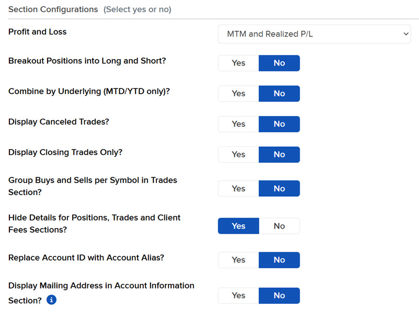Viewport: 419px width, 317px height.
Task: Click the chevron on the MTM and Realized P/L selector
Action: (405, 34)
